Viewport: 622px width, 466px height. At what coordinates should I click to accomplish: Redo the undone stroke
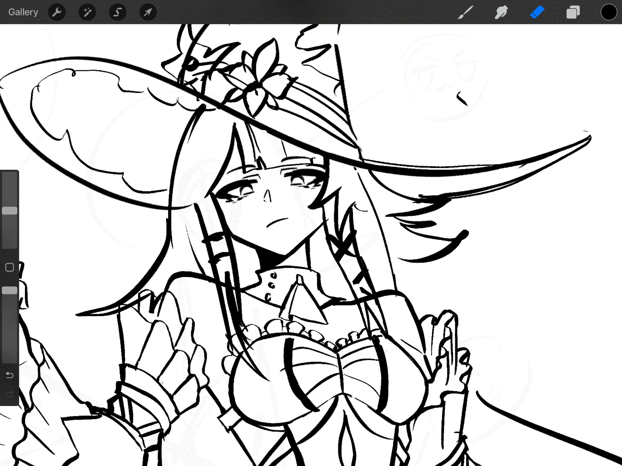(x=10, y=394)
